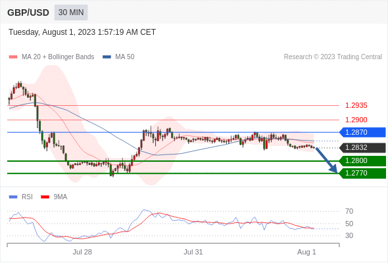This screenshot has width=388, height=263.
Task: Click the 1.2900 resistance level label
Action: tap(356, 120)
